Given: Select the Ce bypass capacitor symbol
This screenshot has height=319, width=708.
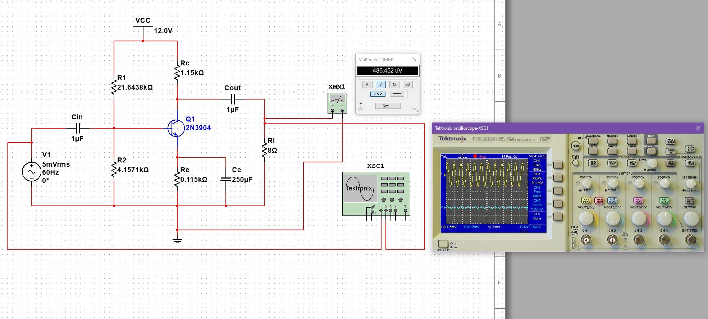Looking at the screenshot, I should 226,179.
